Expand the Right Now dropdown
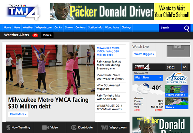 point(149,78)
